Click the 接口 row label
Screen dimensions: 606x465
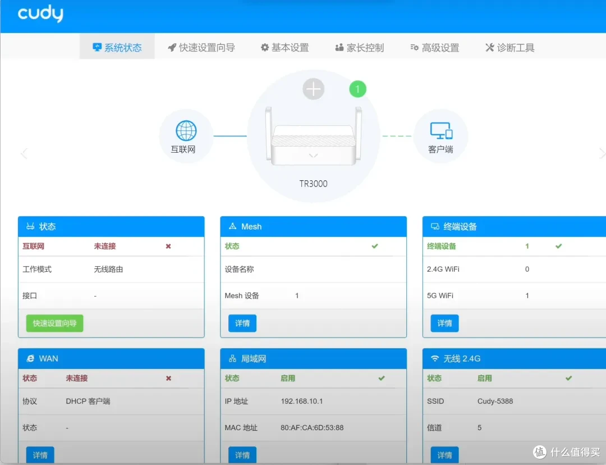pyautogui.click(x=30, y=295)
